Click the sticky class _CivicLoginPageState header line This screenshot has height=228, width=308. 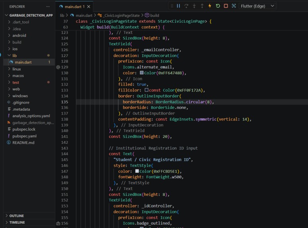point(144,21)
